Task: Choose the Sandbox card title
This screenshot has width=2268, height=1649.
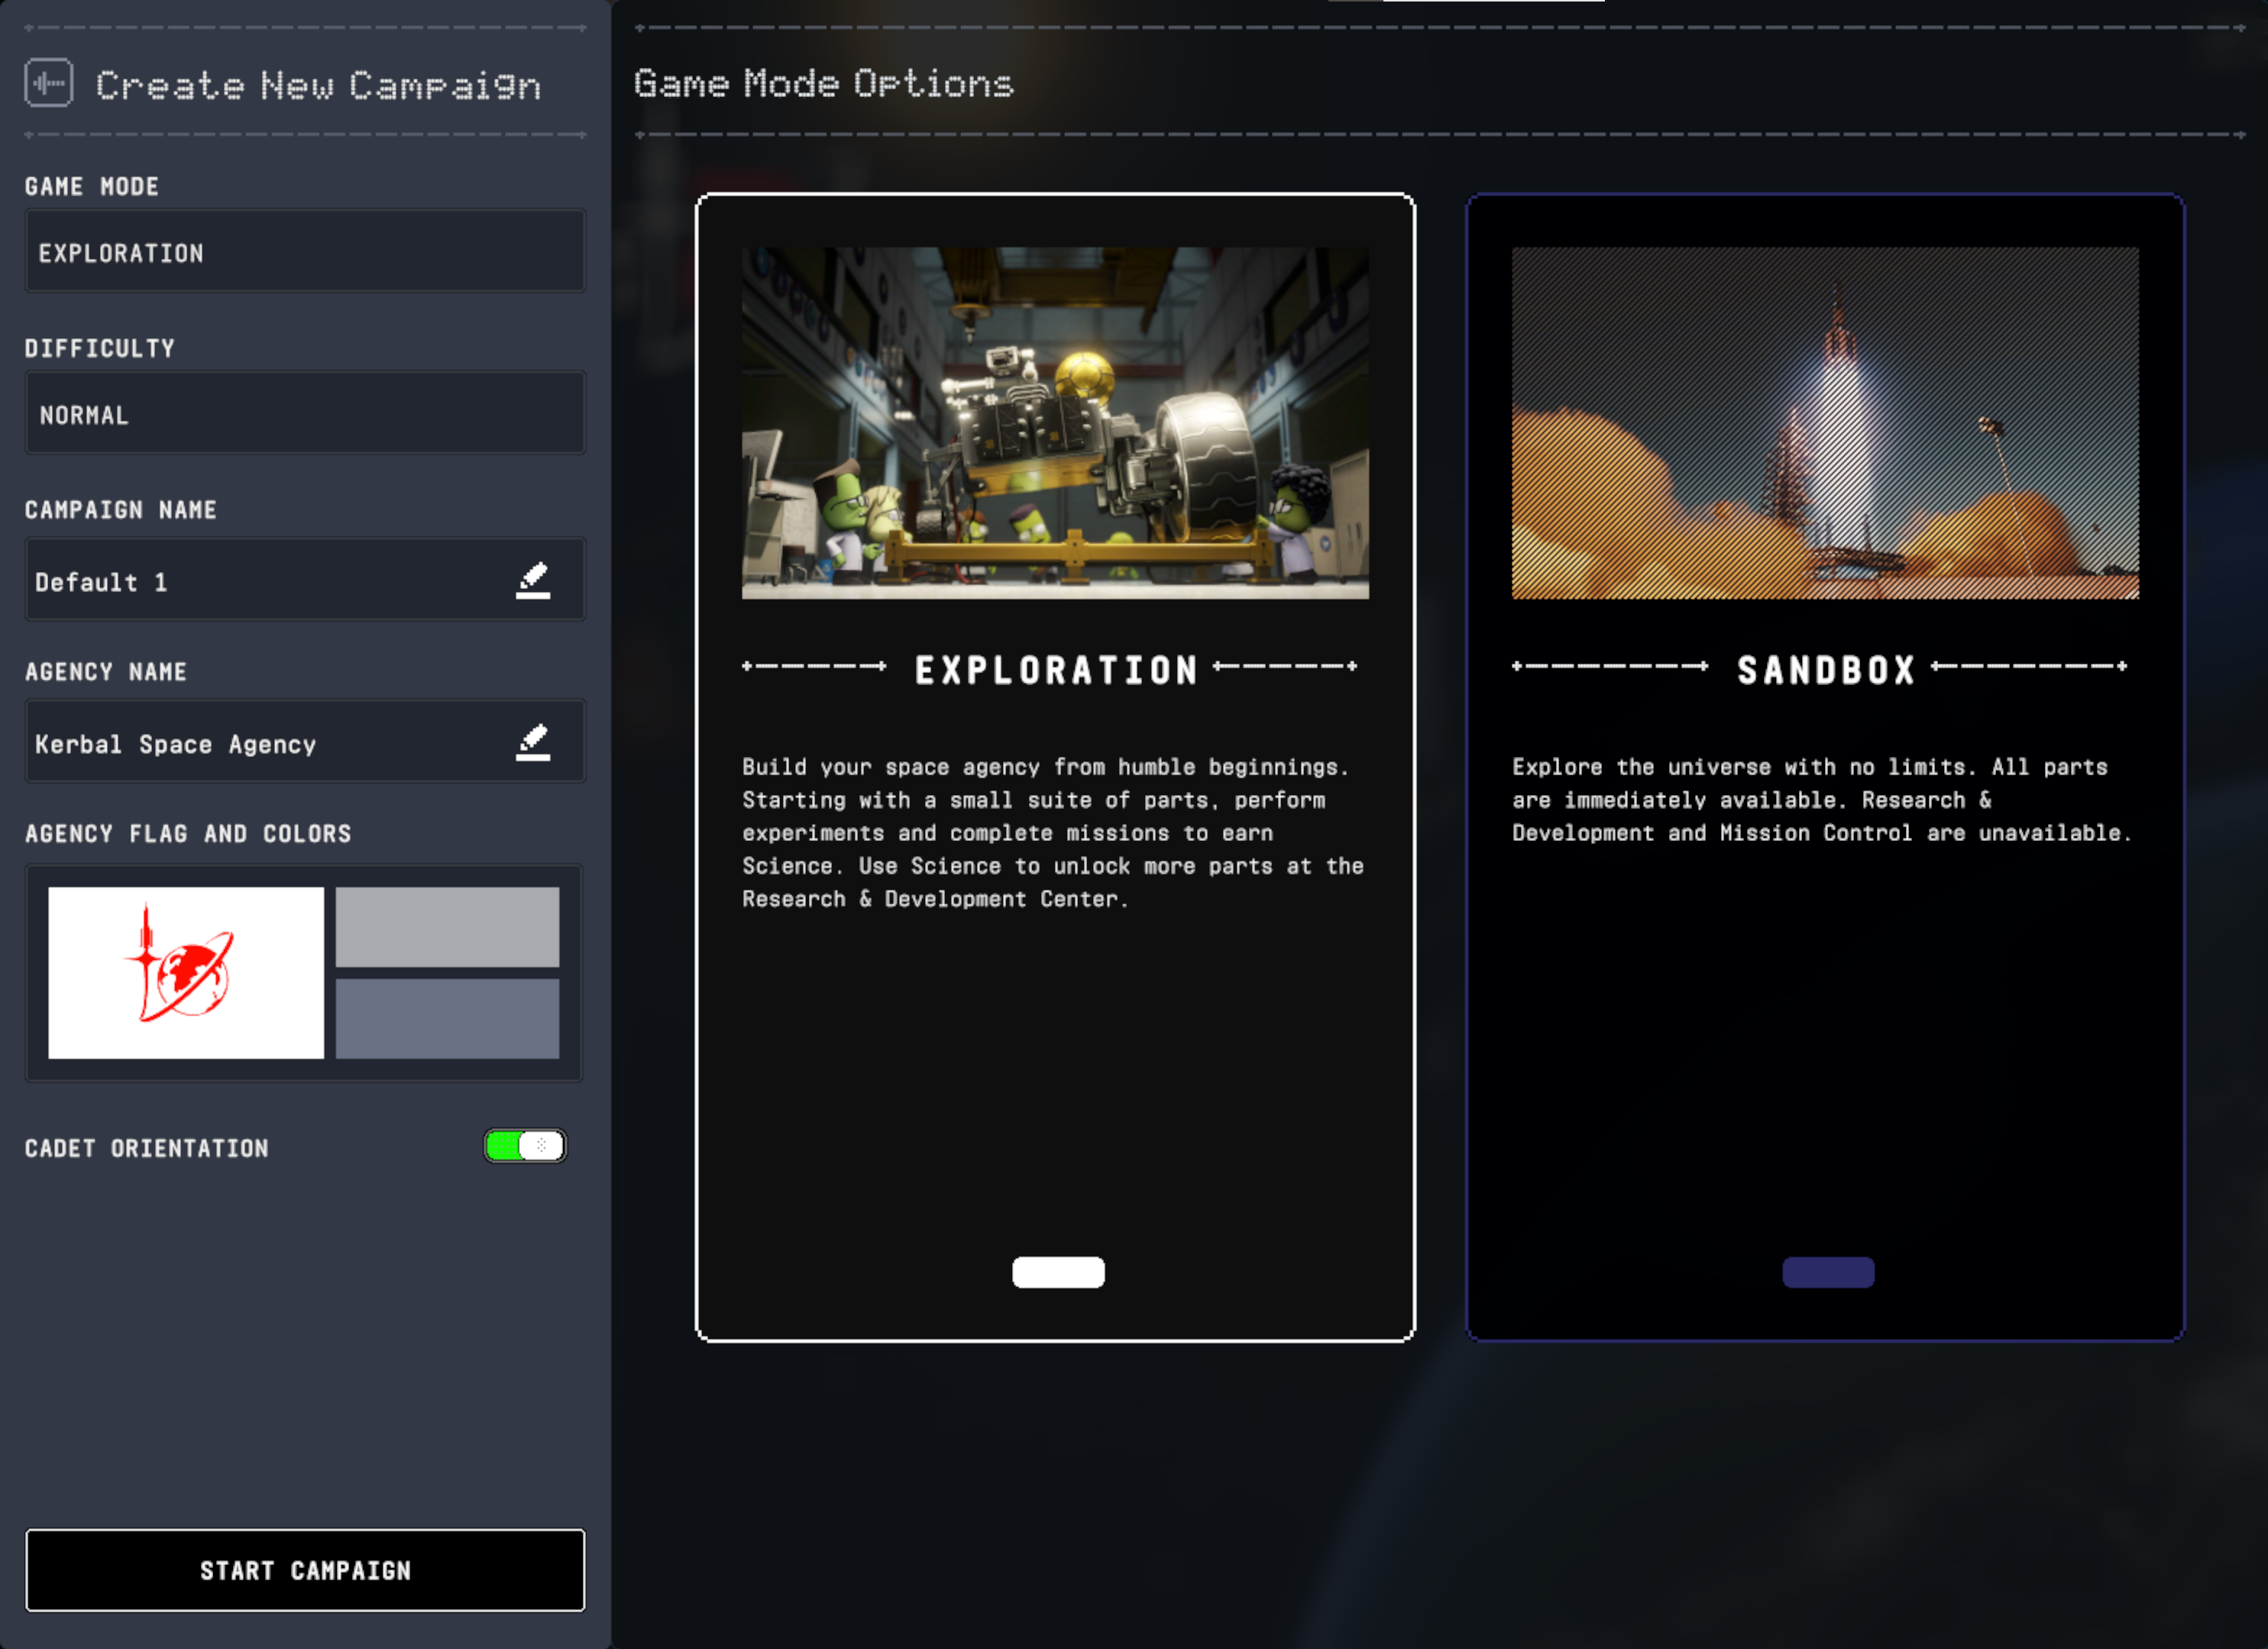Action: (x=1826, y=670)
